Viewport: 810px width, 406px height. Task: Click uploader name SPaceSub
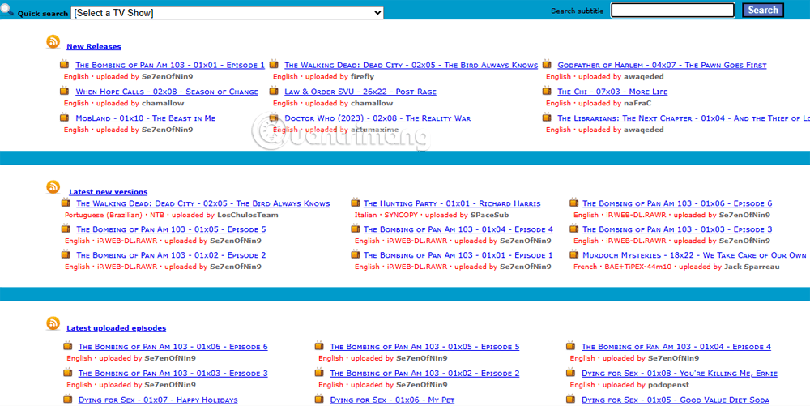tap(490, 215)
